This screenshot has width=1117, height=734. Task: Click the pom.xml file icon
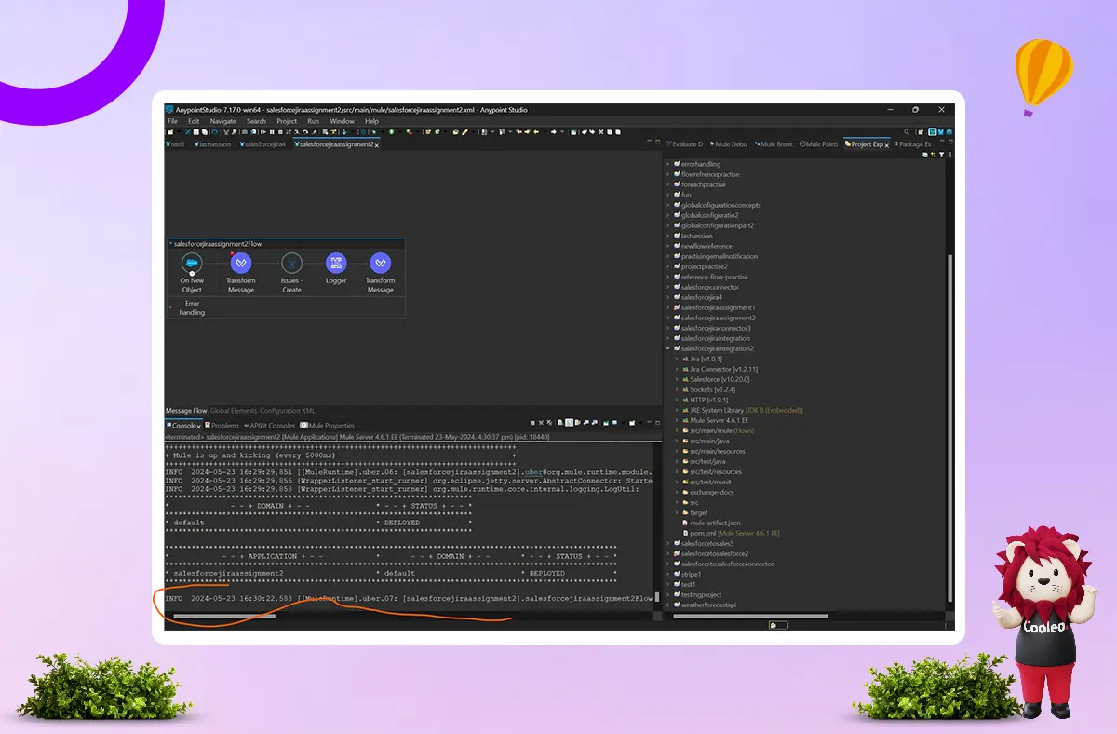coord(685,533)
